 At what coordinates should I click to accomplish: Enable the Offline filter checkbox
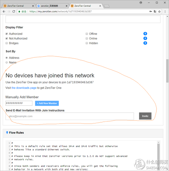[87, 34]
